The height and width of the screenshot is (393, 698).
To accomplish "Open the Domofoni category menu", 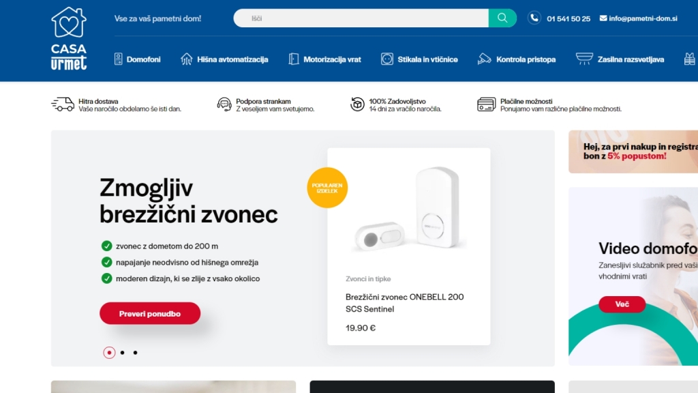I will click(138, 59).
